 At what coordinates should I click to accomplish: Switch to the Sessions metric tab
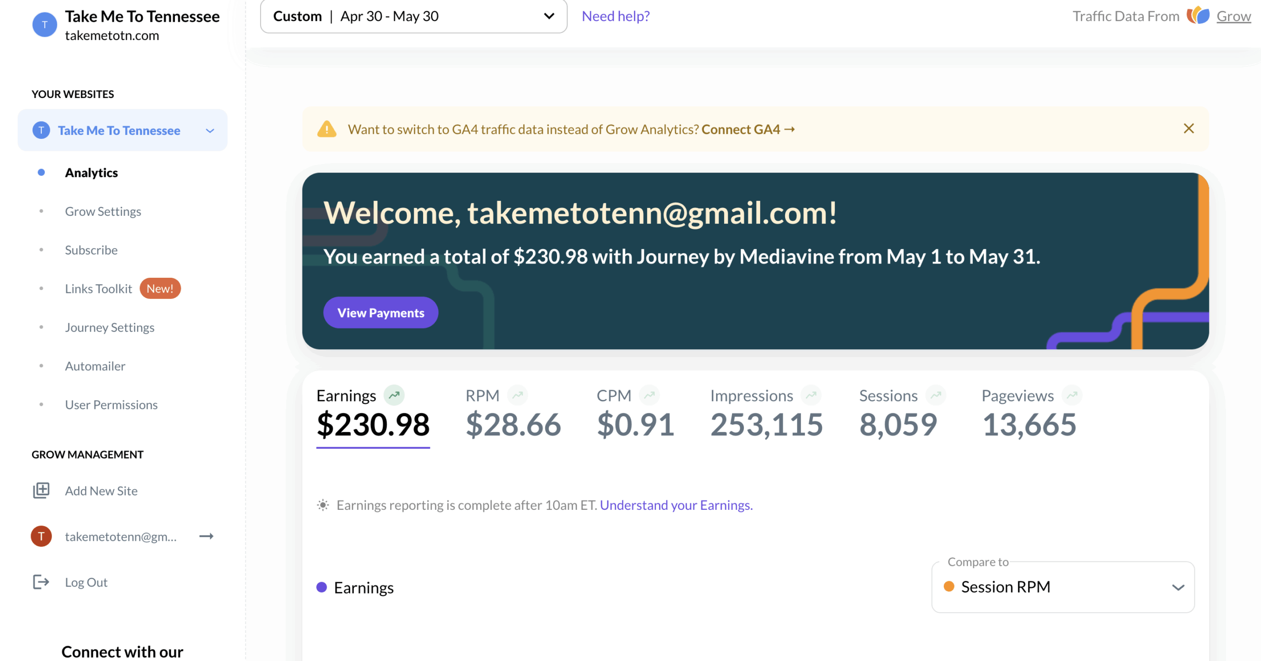pyautogui.click(x=902, y=414)
